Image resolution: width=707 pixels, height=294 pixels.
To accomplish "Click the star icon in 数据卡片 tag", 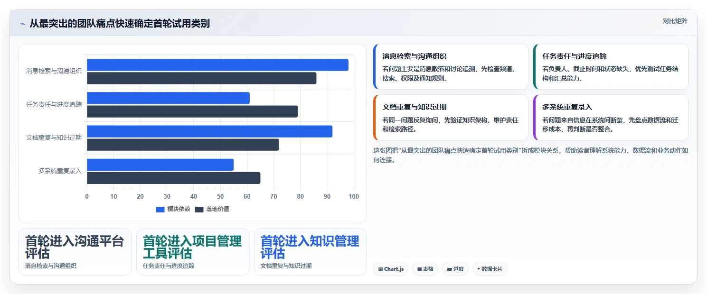I will click(479, 269).
